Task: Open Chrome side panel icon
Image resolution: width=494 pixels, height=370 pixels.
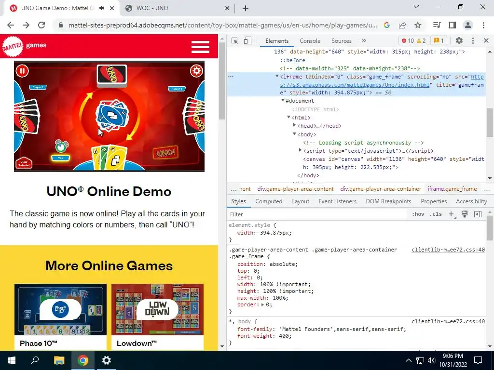Action: [453, 25]
